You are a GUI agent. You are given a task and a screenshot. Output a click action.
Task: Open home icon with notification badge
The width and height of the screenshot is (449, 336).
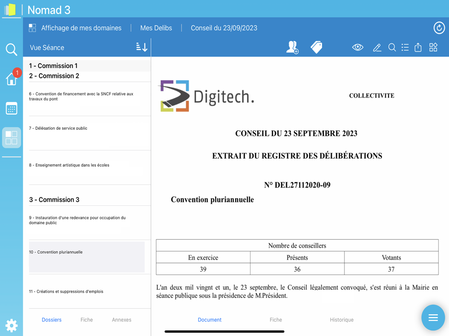[12, 77]
